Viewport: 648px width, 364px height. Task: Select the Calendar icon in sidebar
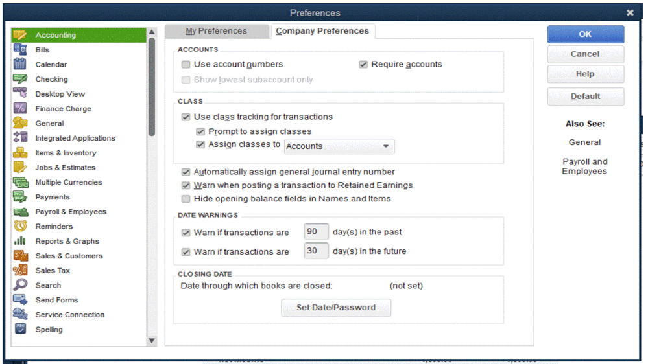click(x=20, y=64)
